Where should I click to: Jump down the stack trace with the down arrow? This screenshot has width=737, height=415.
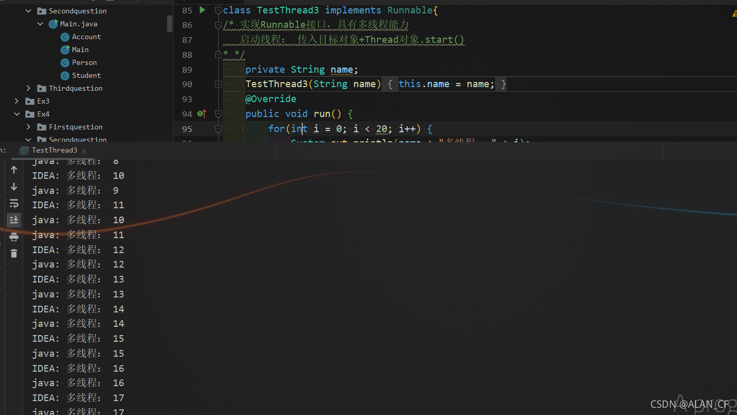coord(14,187)
